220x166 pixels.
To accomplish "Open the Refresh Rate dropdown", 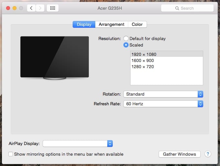I will (x=163, y=104).
